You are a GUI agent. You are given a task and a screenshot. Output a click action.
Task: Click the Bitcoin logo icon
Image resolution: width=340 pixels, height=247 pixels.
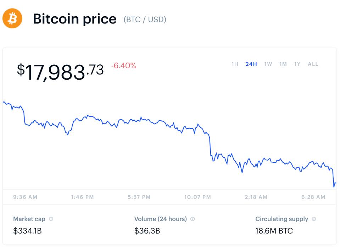click(x=12, y=19)
